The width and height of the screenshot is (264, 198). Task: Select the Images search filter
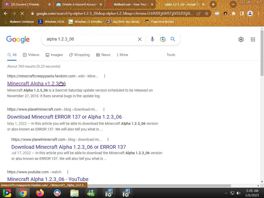point(54,55)
